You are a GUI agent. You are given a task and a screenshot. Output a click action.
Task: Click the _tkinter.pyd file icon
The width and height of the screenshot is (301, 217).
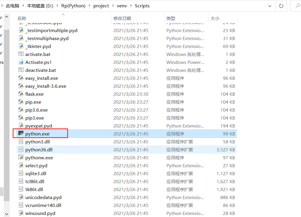[x=21, y=46]
